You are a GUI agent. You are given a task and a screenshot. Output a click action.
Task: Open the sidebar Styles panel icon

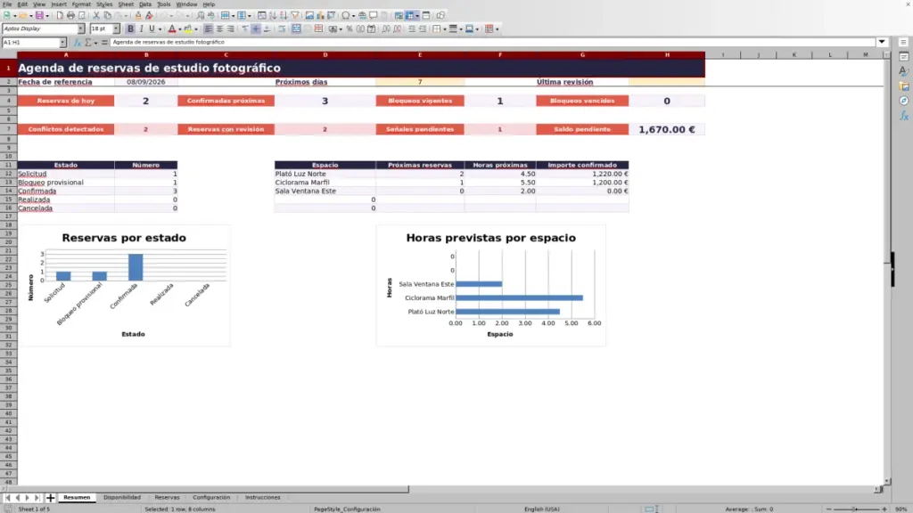tap(904, 71)
